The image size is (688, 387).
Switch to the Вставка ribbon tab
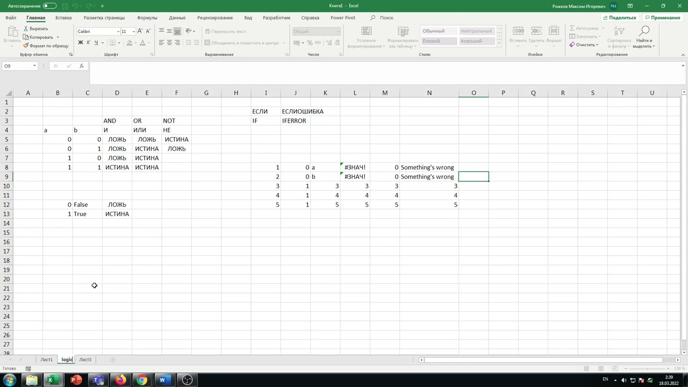[63, 18]
